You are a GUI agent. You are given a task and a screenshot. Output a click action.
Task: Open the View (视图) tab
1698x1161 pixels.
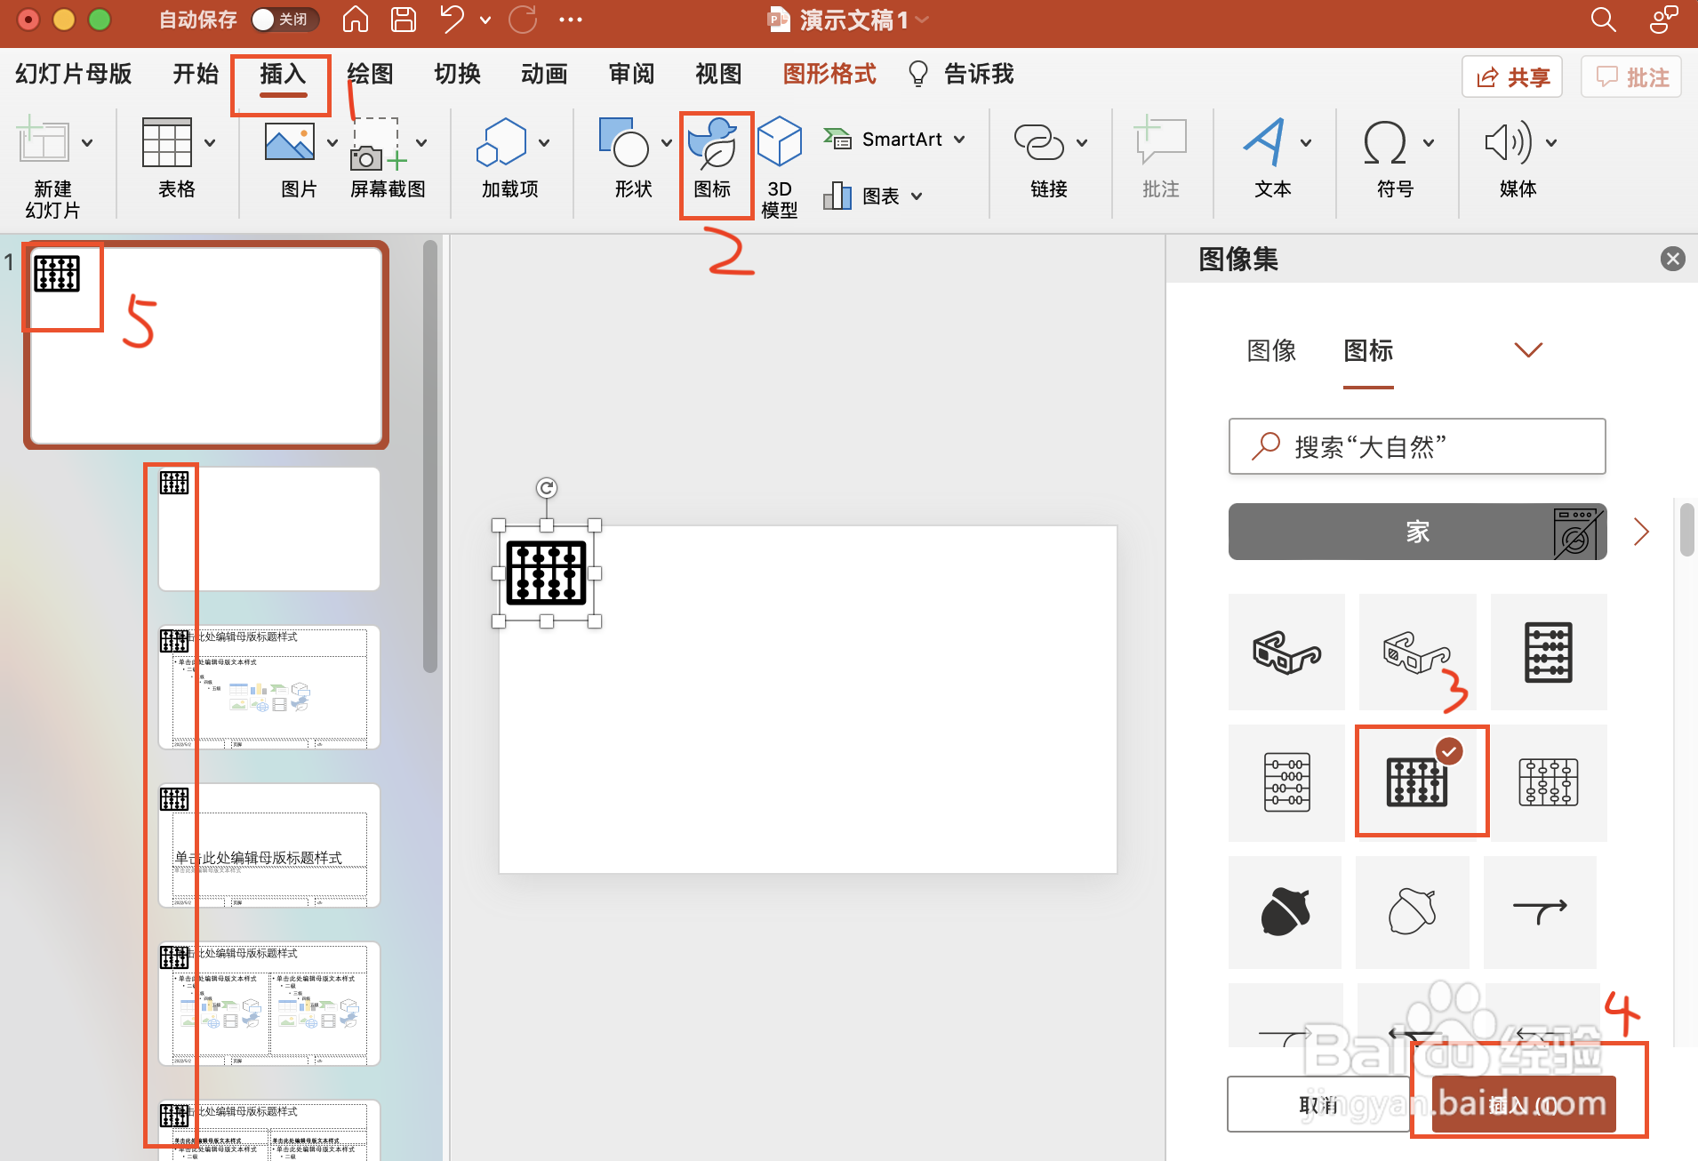click(x=718, y=74)
